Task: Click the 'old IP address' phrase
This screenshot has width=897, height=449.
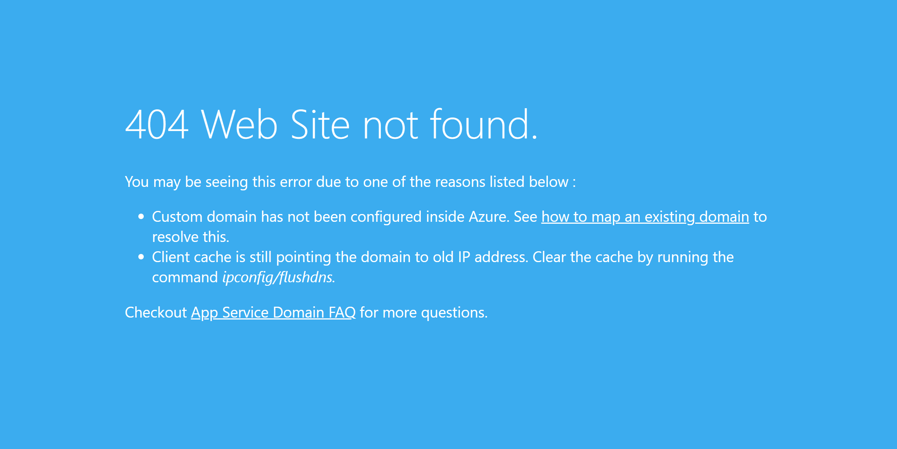Action: click(479, 257)
